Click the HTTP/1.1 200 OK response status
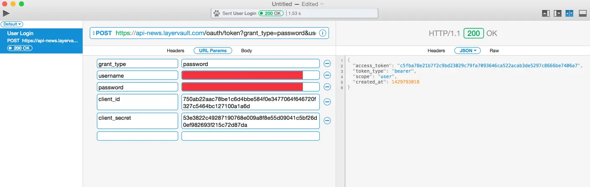This screenshot has height=187, width=590. click(x=463, y=33)
